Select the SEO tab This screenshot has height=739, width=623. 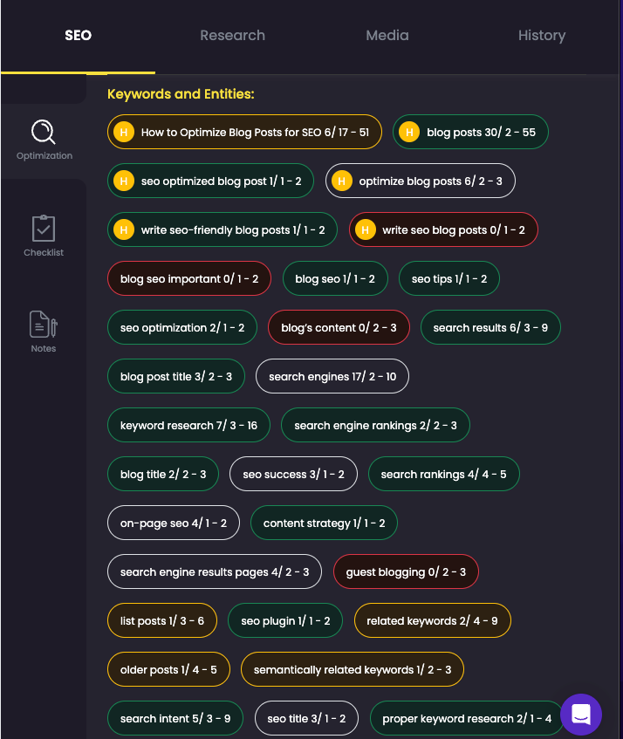pyautogui.click(x=79, y=36)
